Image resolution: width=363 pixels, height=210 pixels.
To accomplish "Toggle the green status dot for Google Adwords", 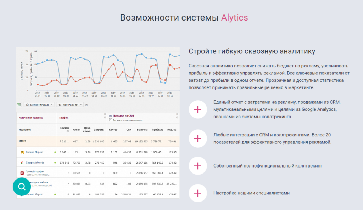I will pos(55,163).
